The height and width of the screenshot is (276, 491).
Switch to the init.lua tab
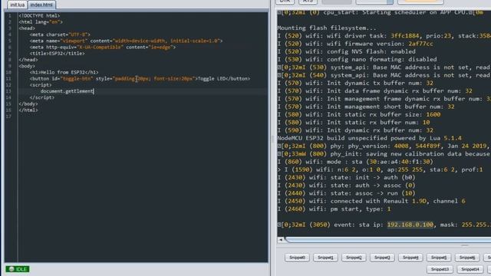pyautogui.click(x=17, y=5)
